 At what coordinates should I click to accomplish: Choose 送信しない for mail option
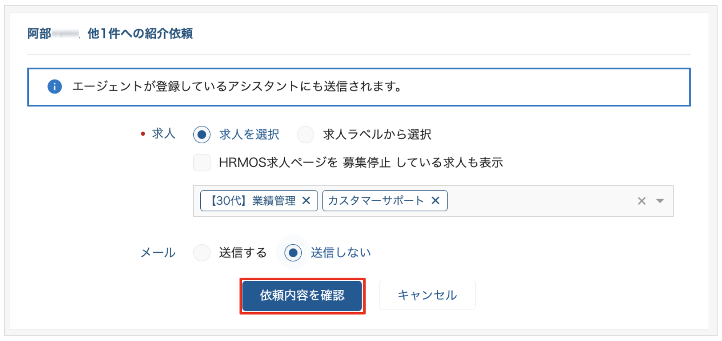(x=293, y=253)
